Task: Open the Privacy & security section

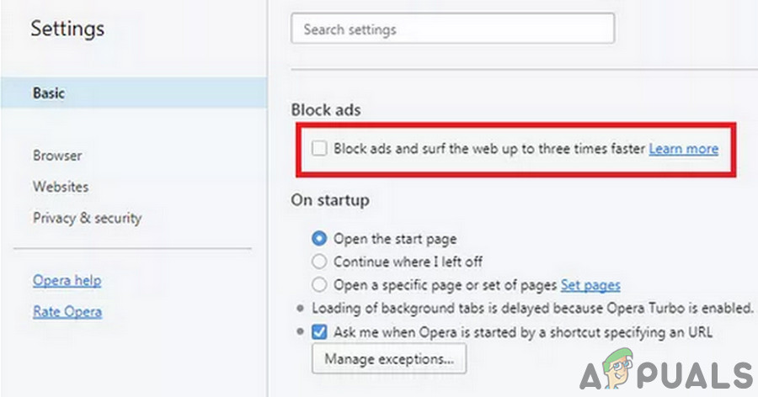Action: tap(87, 218)
